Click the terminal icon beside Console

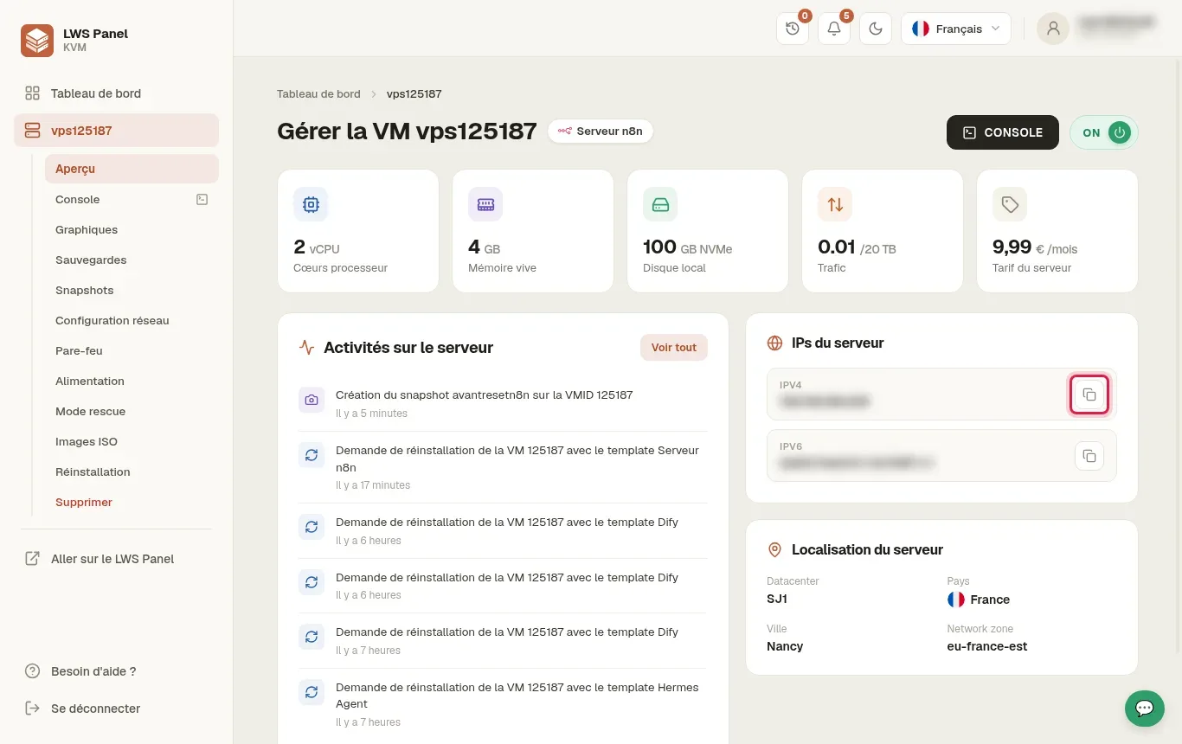pyautogui.click(x=202, y=199)
